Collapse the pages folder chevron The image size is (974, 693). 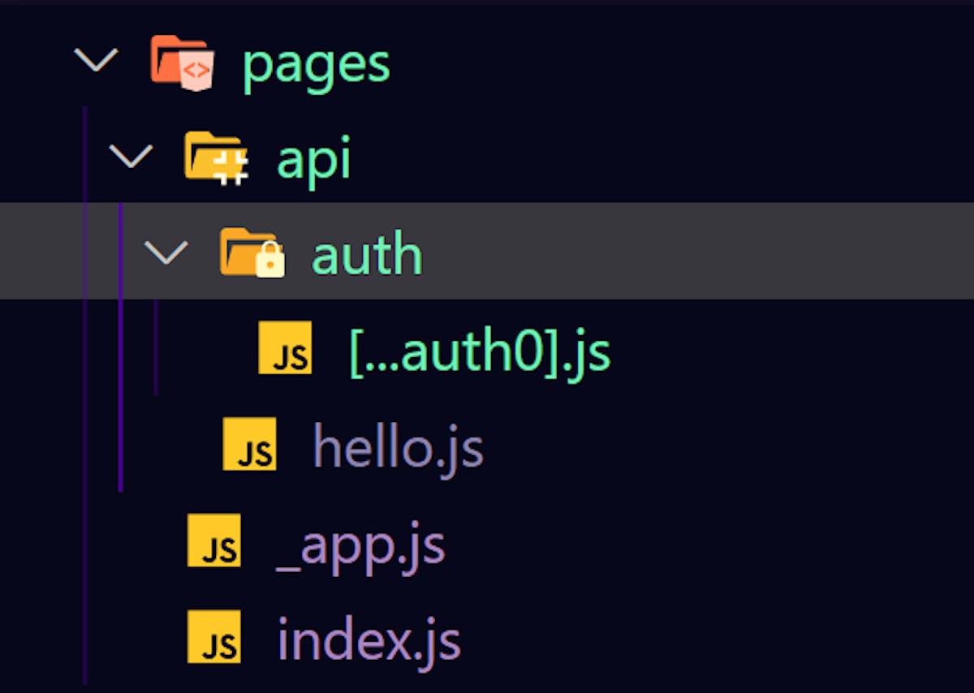pos(97,60)
